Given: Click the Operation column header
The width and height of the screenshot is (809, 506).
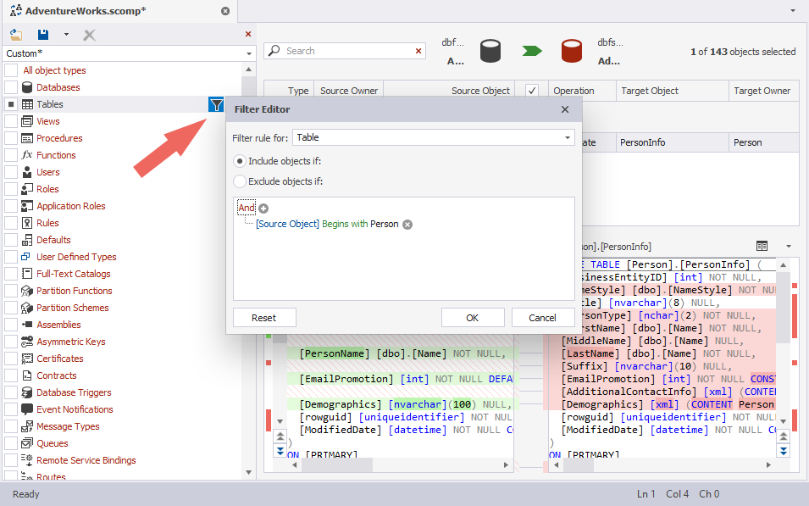Looking at the screenshot, I should click(x=582, y=91).
